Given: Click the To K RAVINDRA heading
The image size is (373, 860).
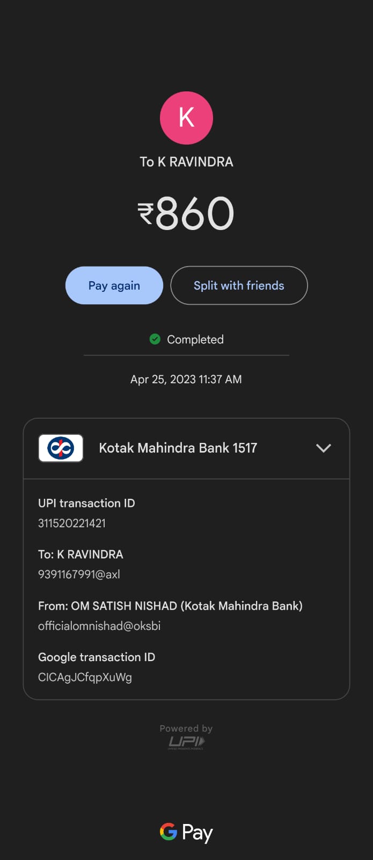Looking at the screenshot, I should click(x=186, y=162).
